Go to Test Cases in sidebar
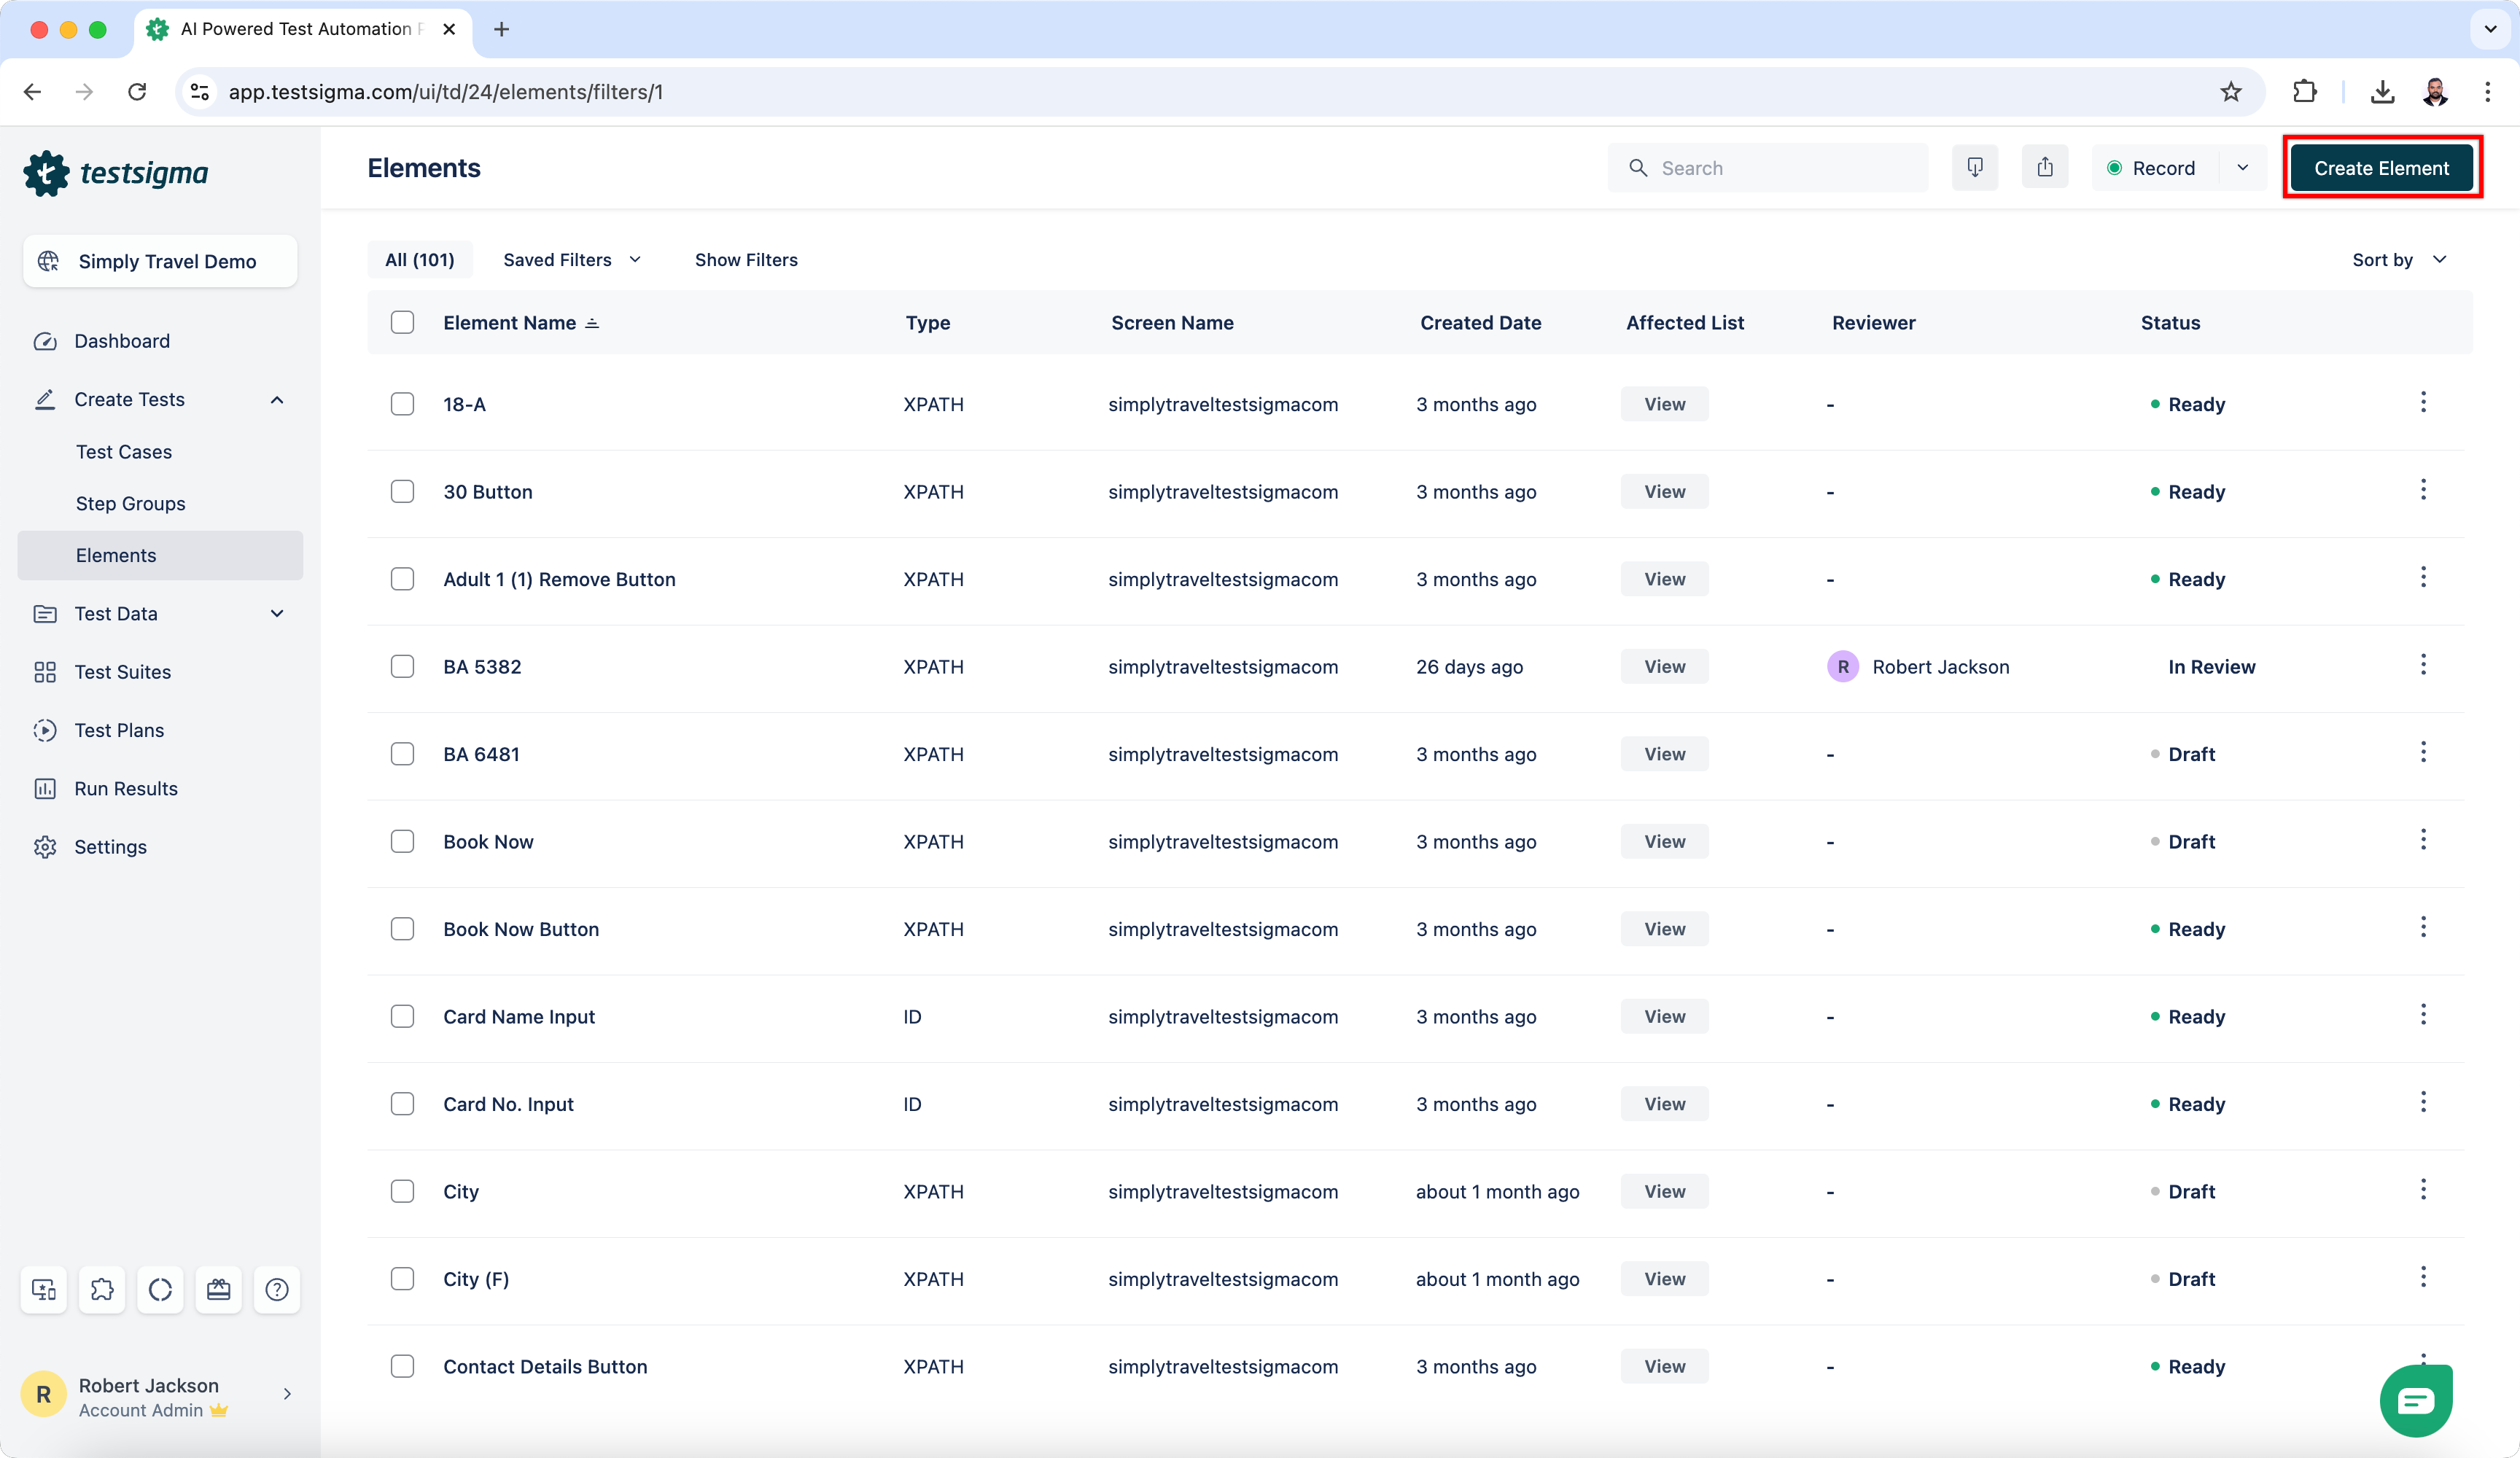This screenshot has height=1458, width=2520. pos(124,452)
